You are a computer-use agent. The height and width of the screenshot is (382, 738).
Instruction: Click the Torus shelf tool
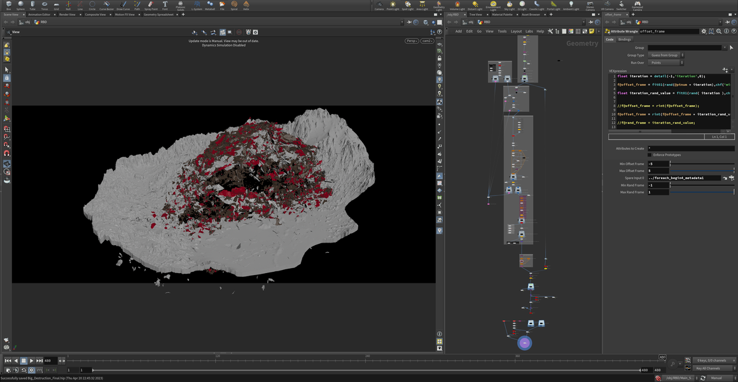coord(45,6)
